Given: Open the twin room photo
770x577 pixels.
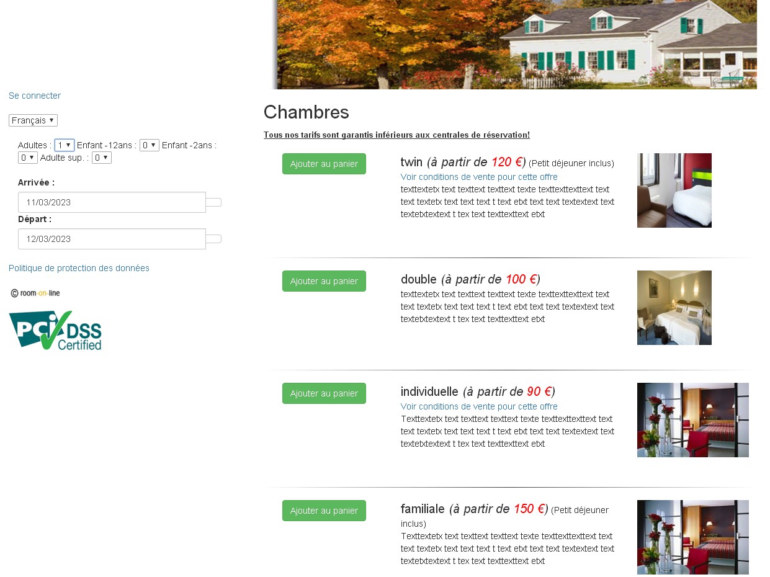Looking at the screenshot, I should pos(674,190).
